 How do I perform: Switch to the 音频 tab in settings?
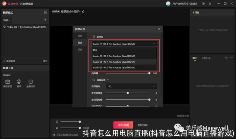(x=80, y=43)
